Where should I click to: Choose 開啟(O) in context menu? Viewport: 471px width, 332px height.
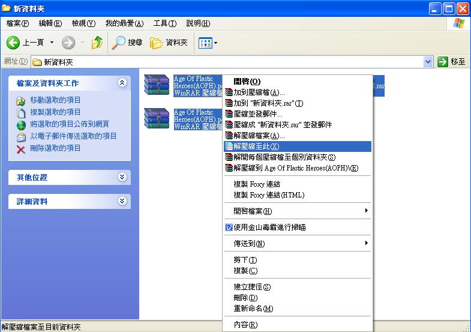click(x=298, y=82)
